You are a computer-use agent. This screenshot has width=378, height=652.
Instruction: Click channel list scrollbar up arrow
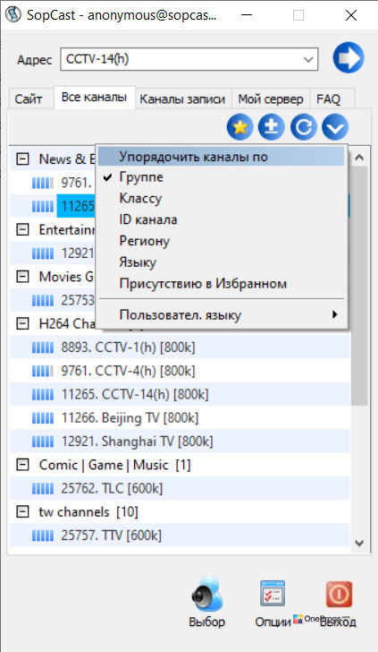click(359, 158)
